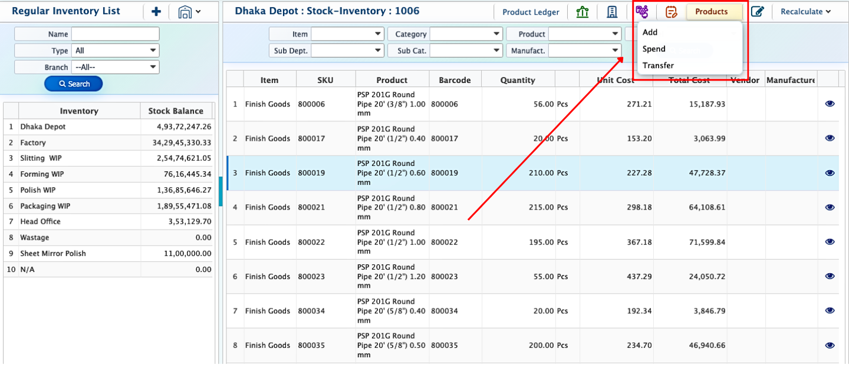Open the warehouse icon dropdown
Image resolution: width=849 pixels, height=365 pixels.
[189, 12]
